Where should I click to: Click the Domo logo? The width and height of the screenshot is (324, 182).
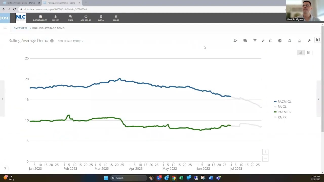tap(5, 18)
